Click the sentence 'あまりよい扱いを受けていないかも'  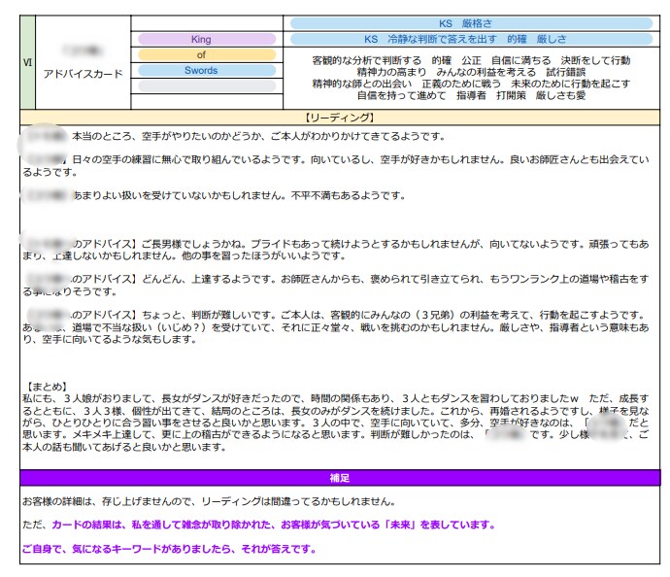[x=239, y=196]
